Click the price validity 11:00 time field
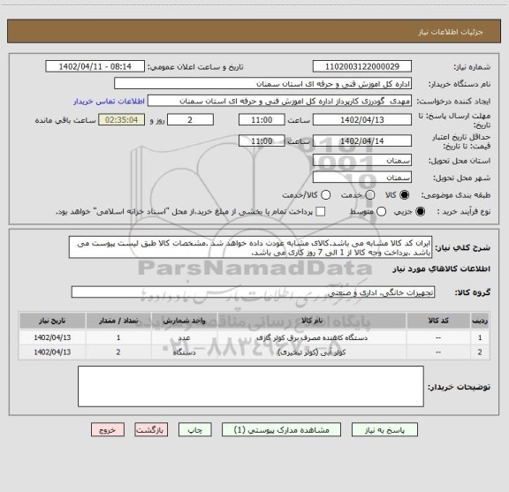This screenshot has height=492, width=509. pos(262,140)
